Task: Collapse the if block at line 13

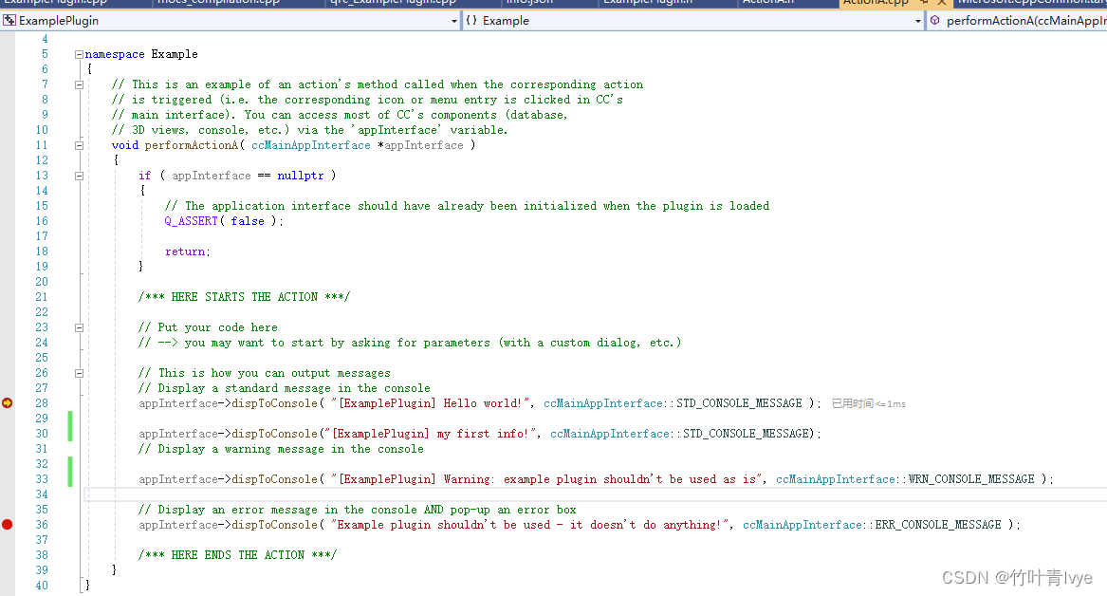Action: (79, 175)
